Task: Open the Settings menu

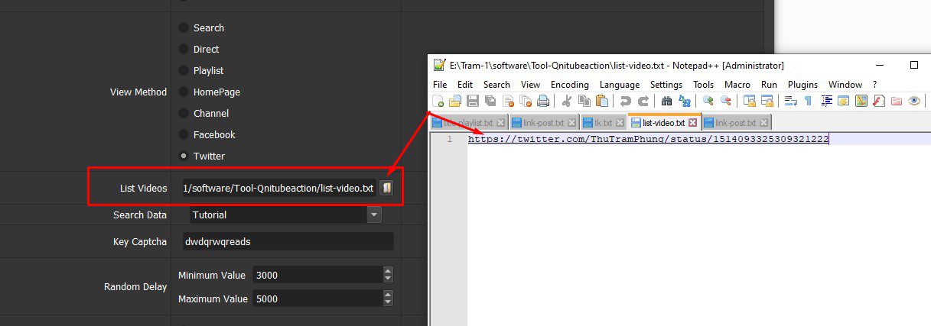Action: pos(666,85)
